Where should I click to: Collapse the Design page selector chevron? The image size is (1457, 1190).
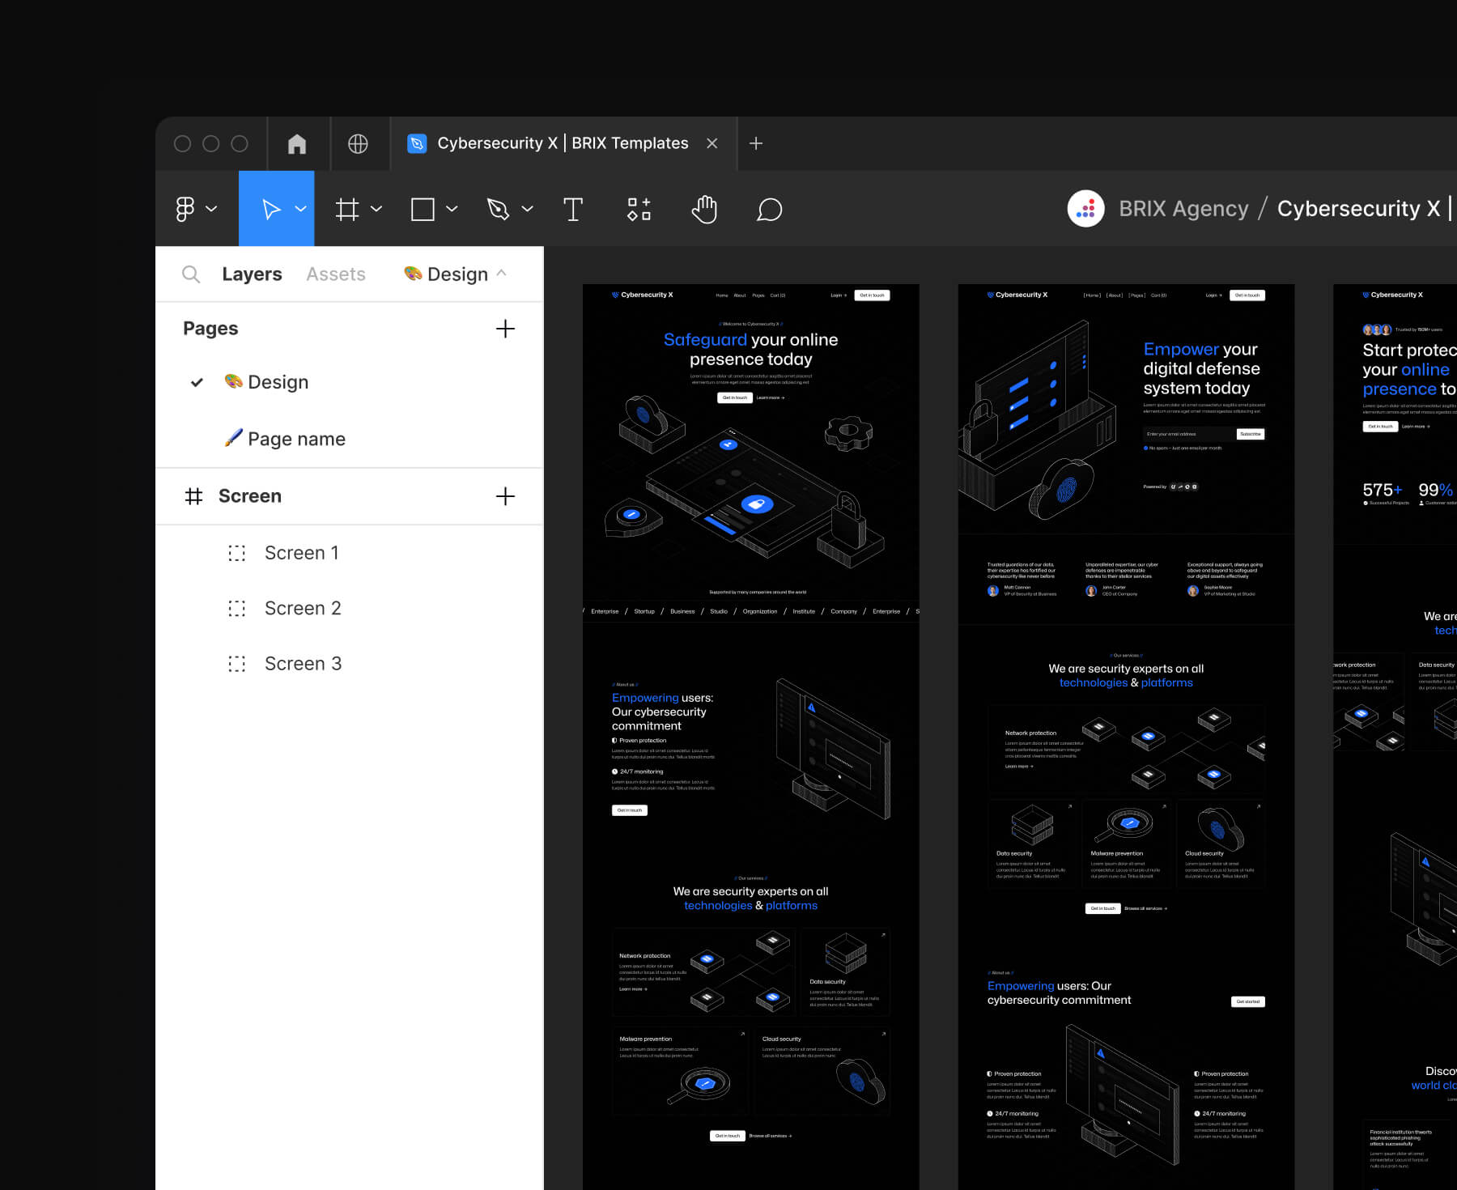502,274
